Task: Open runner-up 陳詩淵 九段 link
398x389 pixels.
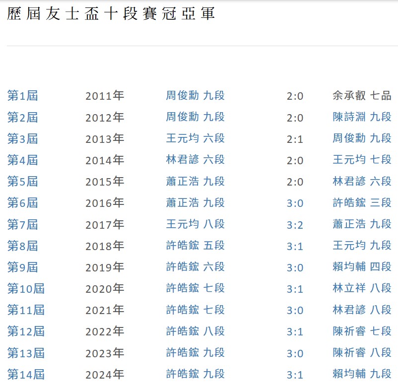Action: pos(362,117)
